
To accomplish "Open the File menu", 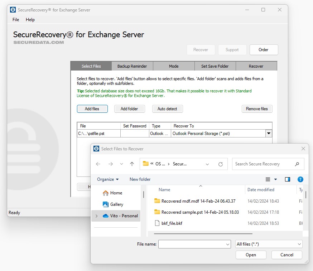I will point(16,20).
